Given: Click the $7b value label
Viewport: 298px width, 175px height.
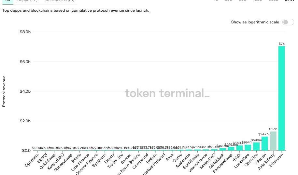Looking at the screenshot, I should 282,44.
